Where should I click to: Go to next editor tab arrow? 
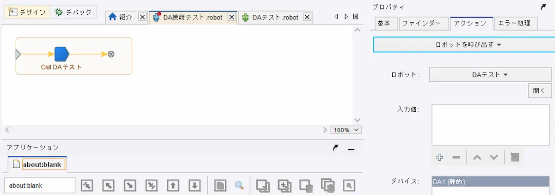[346, 17]
